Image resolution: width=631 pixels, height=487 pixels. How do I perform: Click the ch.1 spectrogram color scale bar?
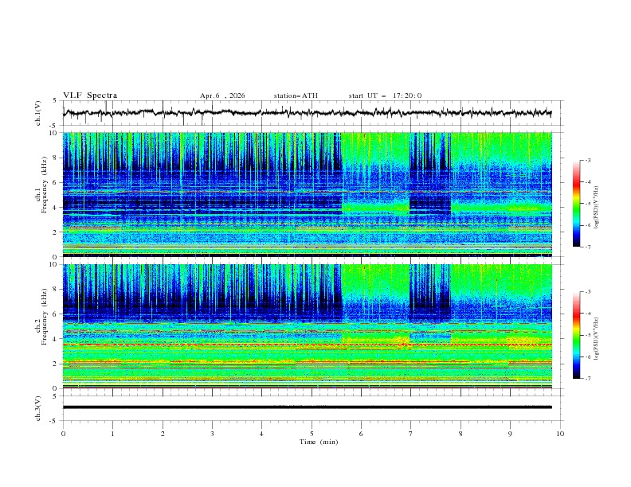point(576,204)
